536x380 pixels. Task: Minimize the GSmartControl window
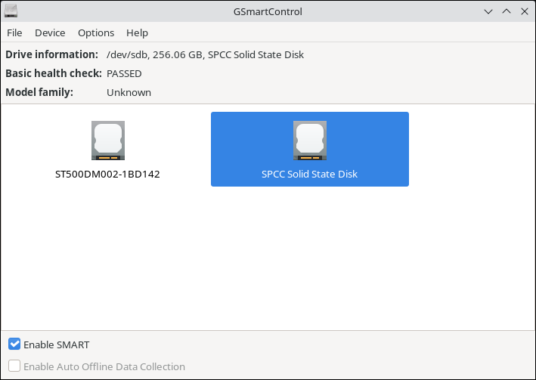[x=489, y=11]
